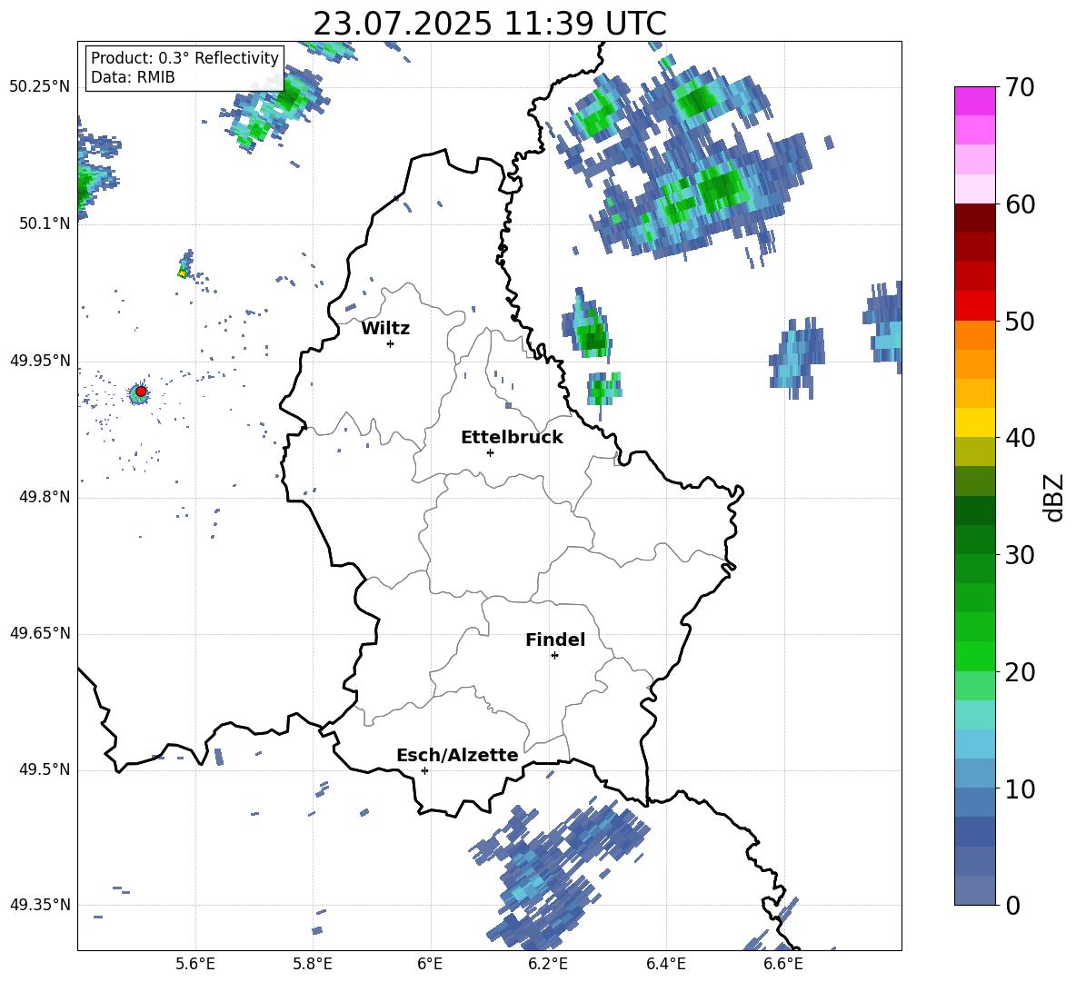Click the bright green colorbar segment above 20
The image size is (1076, 982).
[x=974, y=656]
